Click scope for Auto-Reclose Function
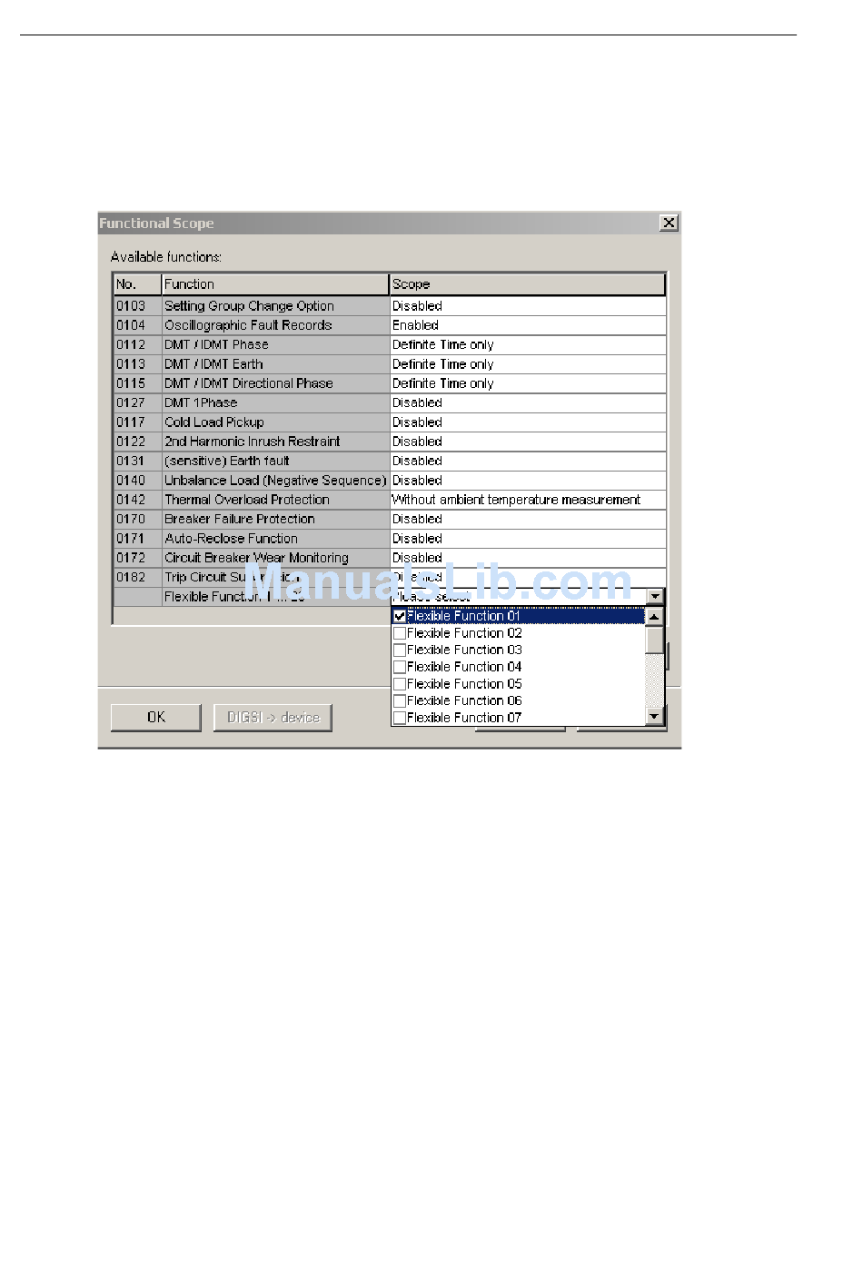Screen dimensions: 863x1261 pyautogui.click(x=528, y=539)
